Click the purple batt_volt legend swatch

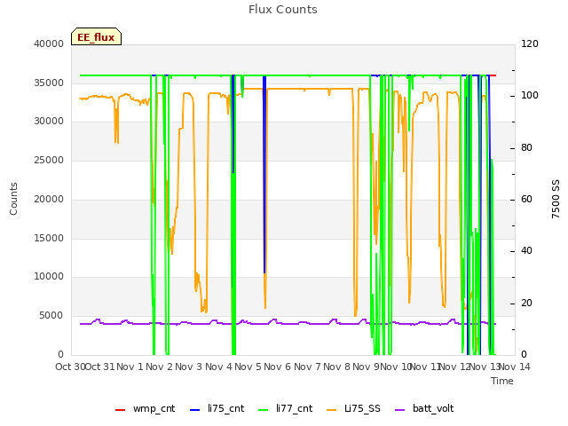(x=399, y=410)
